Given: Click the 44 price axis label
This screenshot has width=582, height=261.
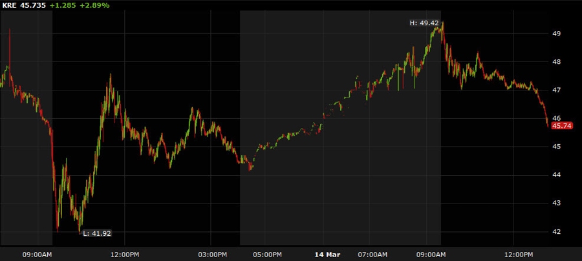Looking at the screenshot, I should [x=556, y=174].
